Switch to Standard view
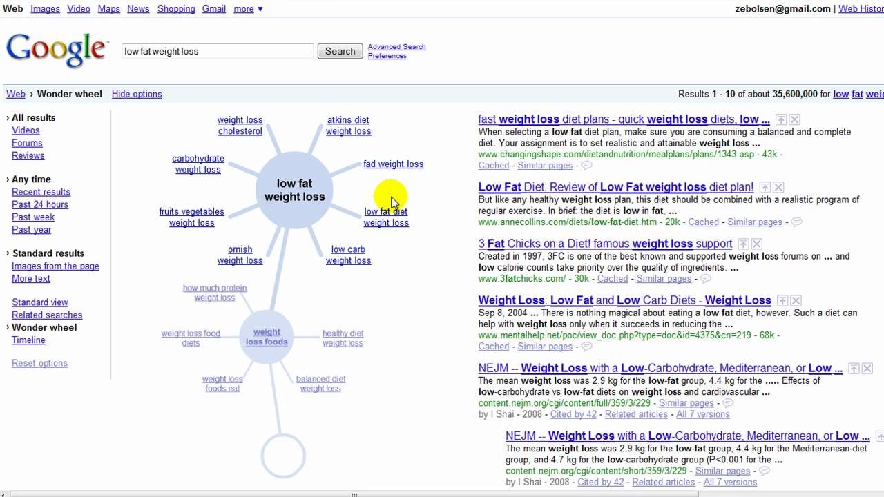This screenshot has width=884, height=497. [40, 302]
